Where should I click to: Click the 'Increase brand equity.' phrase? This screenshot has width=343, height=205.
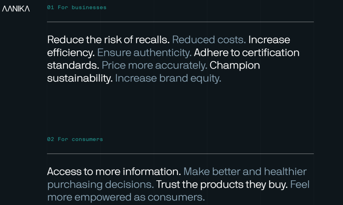(x=168, y=78)
